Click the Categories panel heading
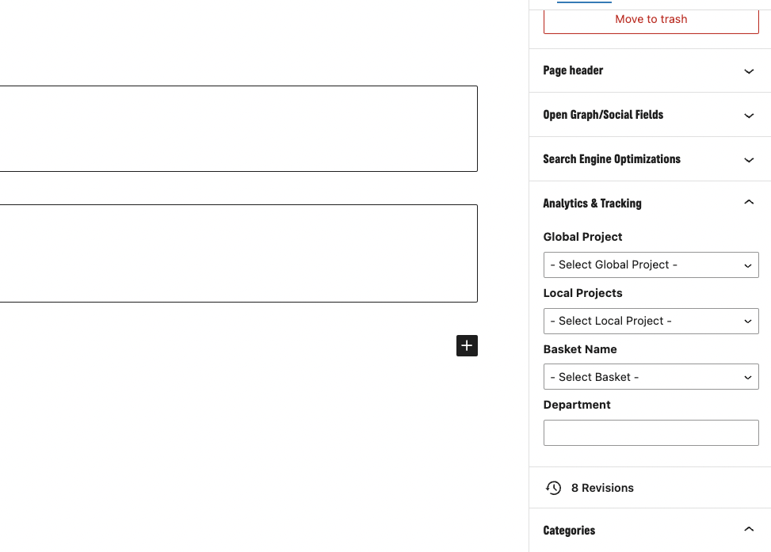This screenshot has height=552, width=771. pos(569,531)
